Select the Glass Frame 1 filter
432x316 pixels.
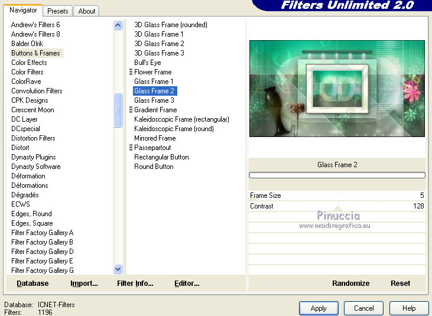click(x=154, y=82)
